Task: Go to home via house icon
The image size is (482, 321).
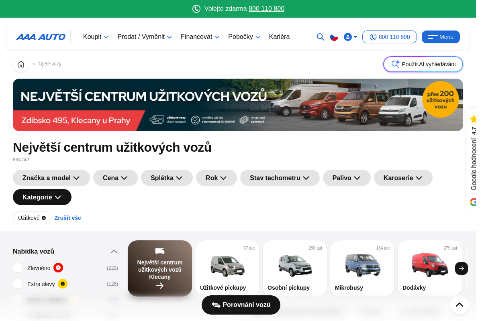Action: [21, 64]
